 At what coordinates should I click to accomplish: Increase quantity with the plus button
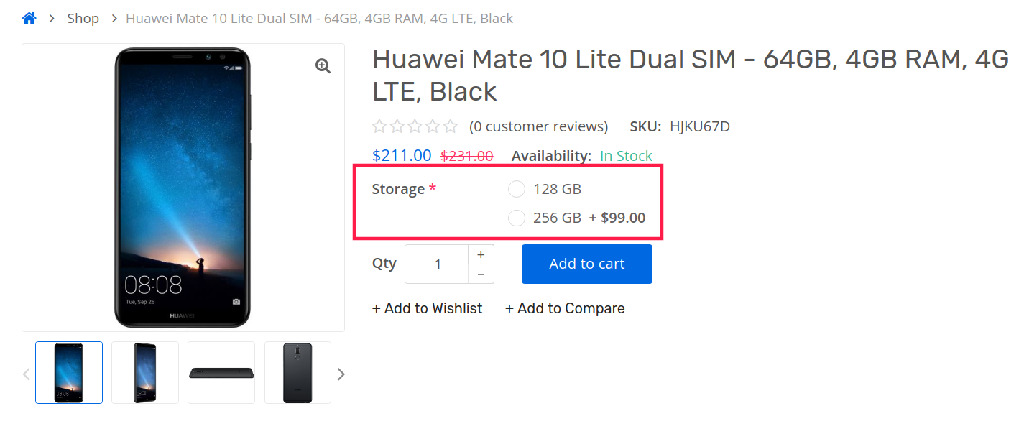(481, 254)
